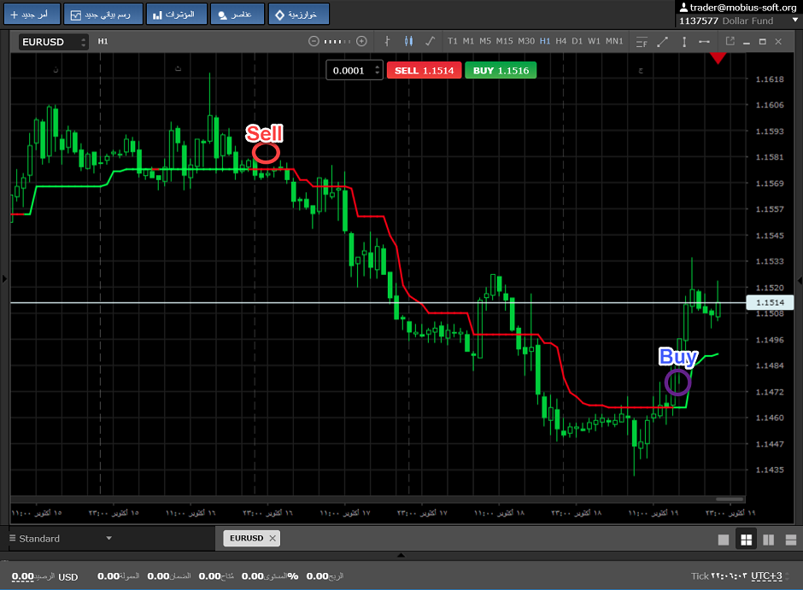Select the horizontal line drawing tool
Image resolution: width=803 pixels, height=590 pixels.
pos(704,41)
